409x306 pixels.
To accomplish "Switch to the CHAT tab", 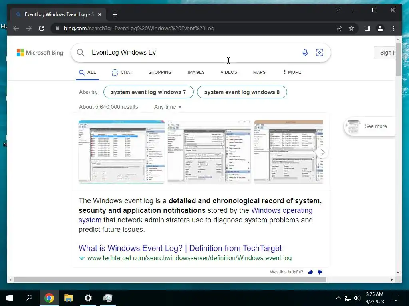I will [x=122, y=73].
